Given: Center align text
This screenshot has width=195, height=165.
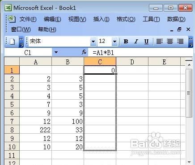Looking at the screenshot, I should [x=170, y=42].
